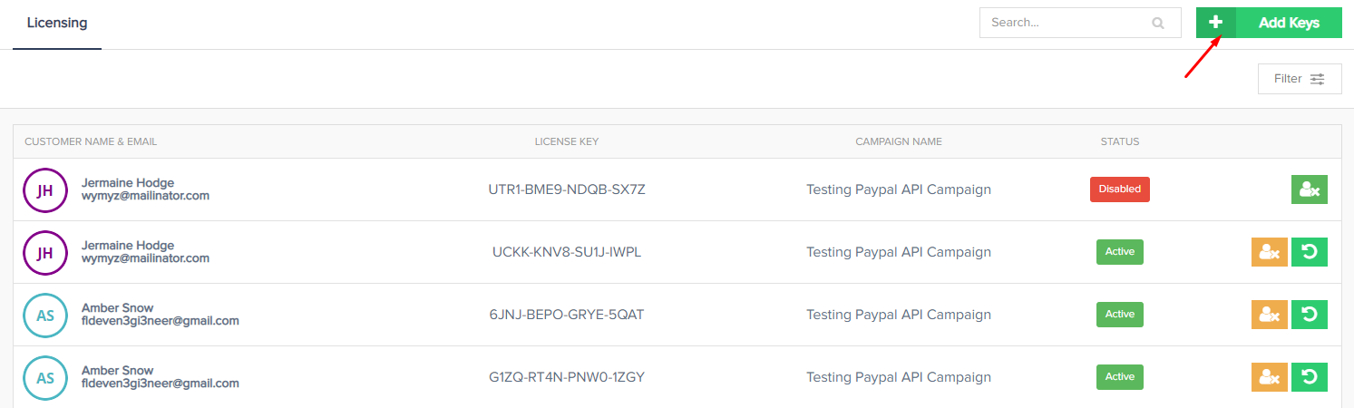Image resolution: width=1354 pixels, height=408 pixels.
Task: Click JH avatar in the Disabled license row
Action: 45,190
